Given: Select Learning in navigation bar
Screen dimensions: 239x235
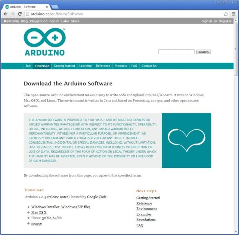Looking at the screenshot, I should click(86, 66).
